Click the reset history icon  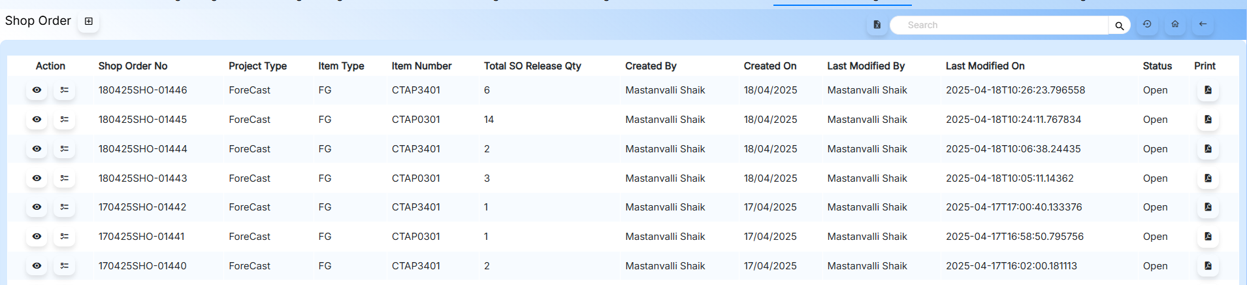(x=1147, y=24)
